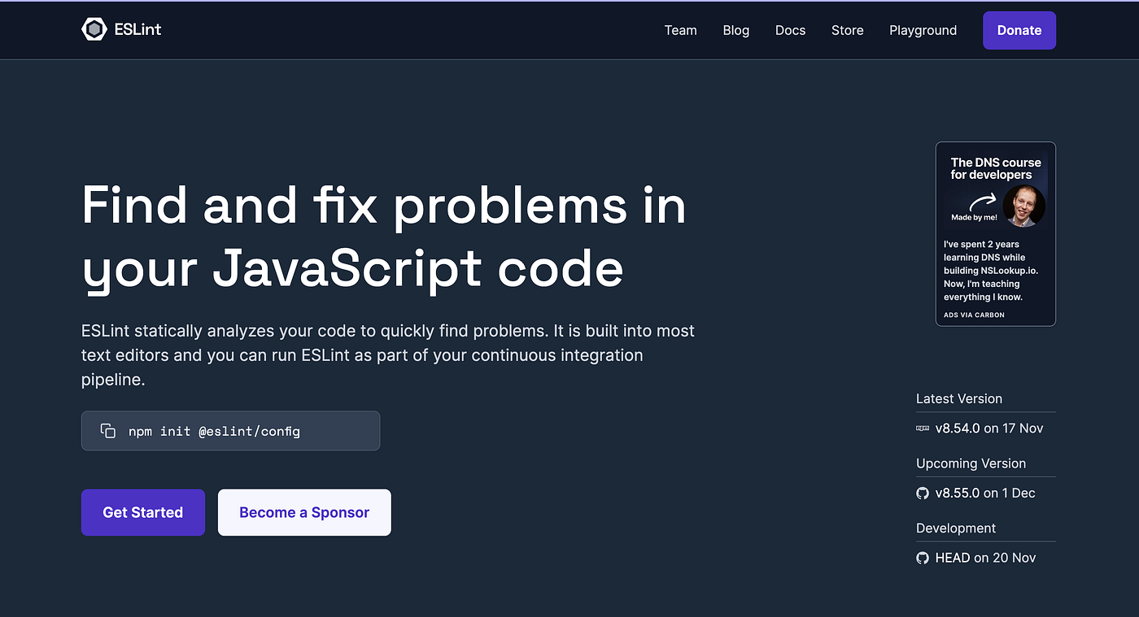The image size is (1139, 617).
Task: Click the ADS VIA CARBON label
Action: [x=974, y=315]
